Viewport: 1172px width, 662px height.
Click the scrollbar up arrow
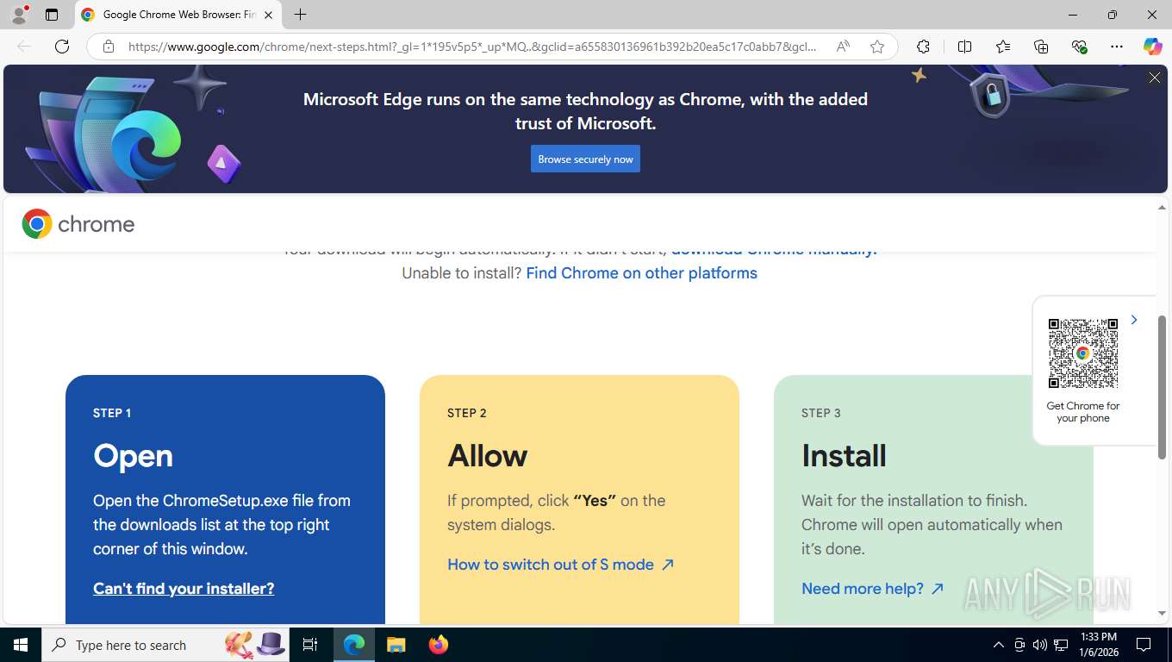(x=1162, y=208)
